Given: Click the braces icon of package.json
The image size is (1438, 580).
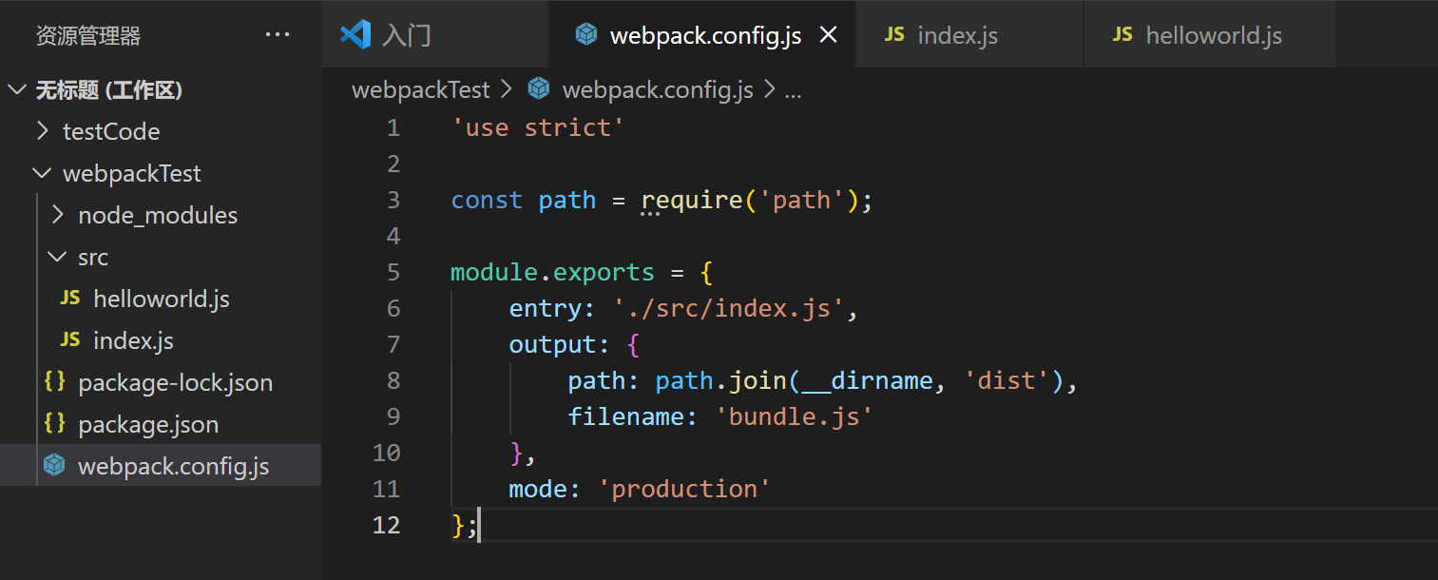Looking at the screenshot, I should tap(55, 423).
